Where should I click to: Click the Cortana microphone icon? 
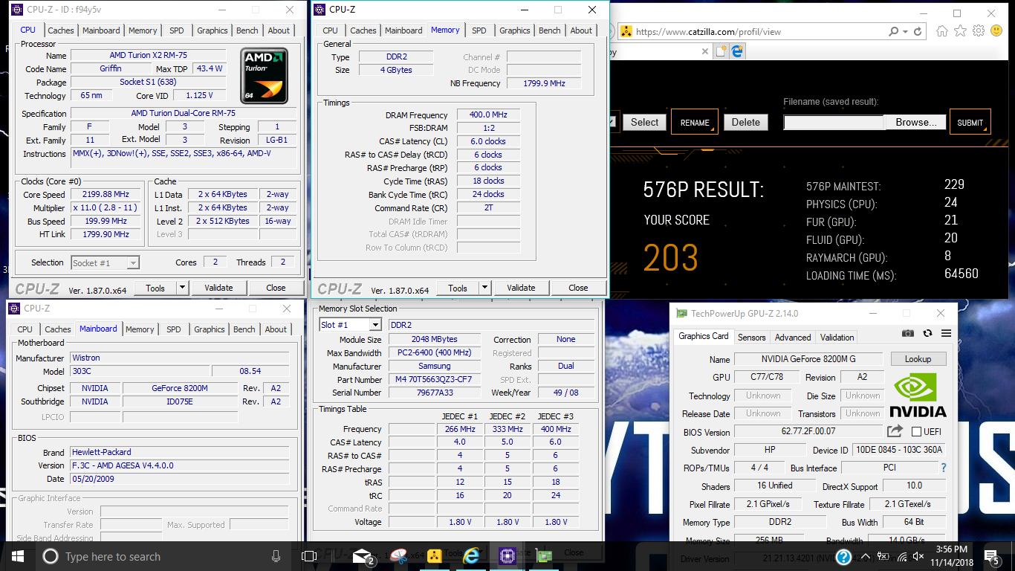click(x=276, y=556)
